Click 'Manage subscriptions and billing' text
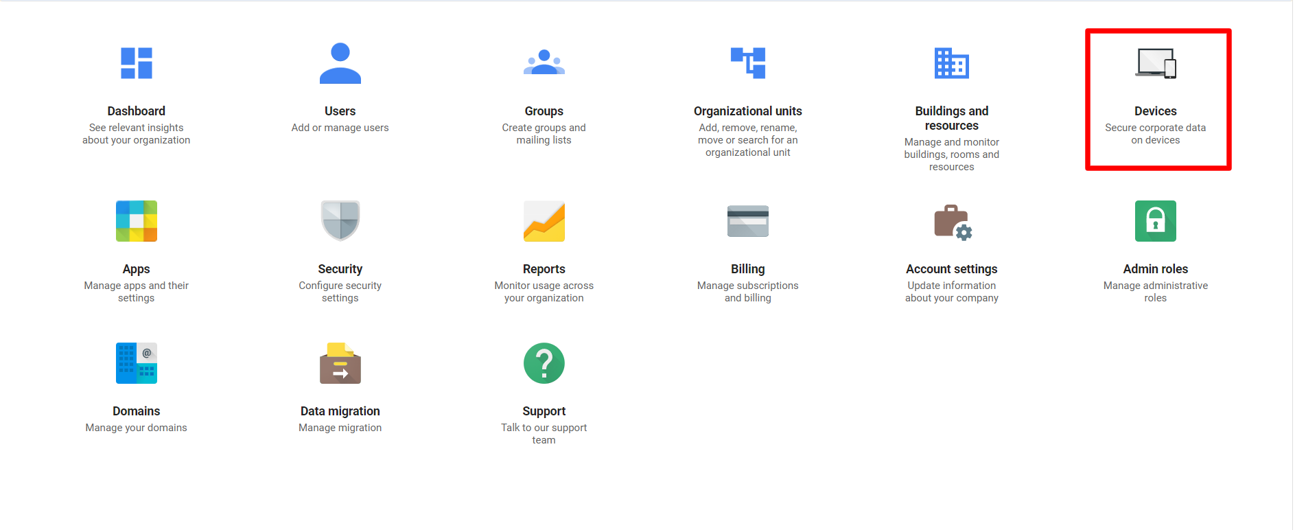The width and height of the screenshot is (1306, 530). pos(748,292)
